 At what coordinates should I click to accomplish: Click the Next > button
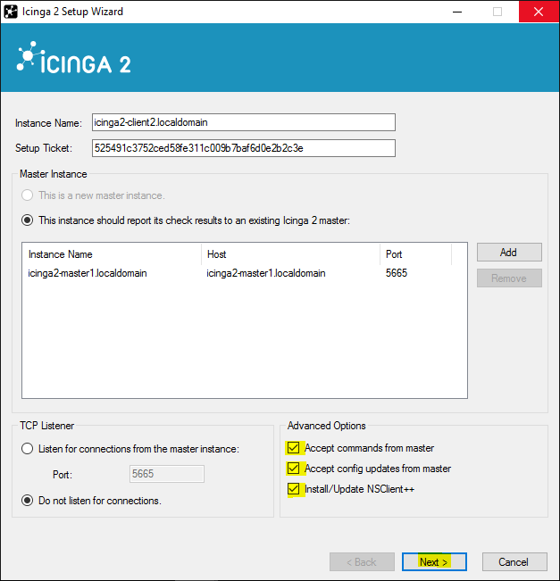click(x=434, y=562)
